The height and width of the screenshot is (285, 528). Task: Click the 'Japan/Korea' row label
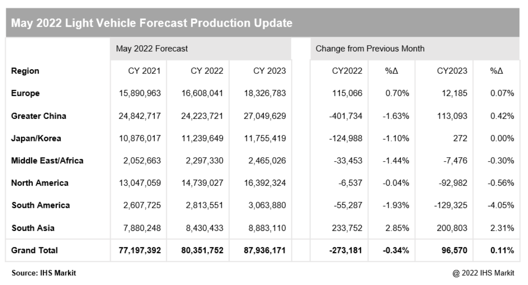tap(36, 138)
